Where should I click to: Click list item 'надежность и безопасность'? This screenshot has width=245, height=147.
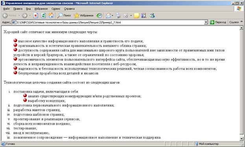41,69
